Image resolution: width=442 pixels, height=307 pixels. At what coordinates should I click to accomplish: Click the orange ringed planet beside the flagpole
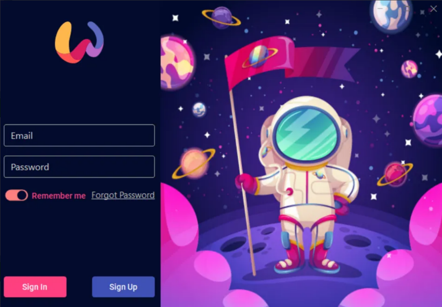click(x=194, y=163)
